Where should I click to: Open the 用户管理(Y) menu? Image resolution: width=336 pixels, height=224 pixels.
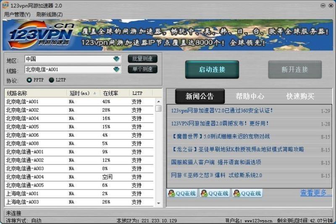[17, 15]
